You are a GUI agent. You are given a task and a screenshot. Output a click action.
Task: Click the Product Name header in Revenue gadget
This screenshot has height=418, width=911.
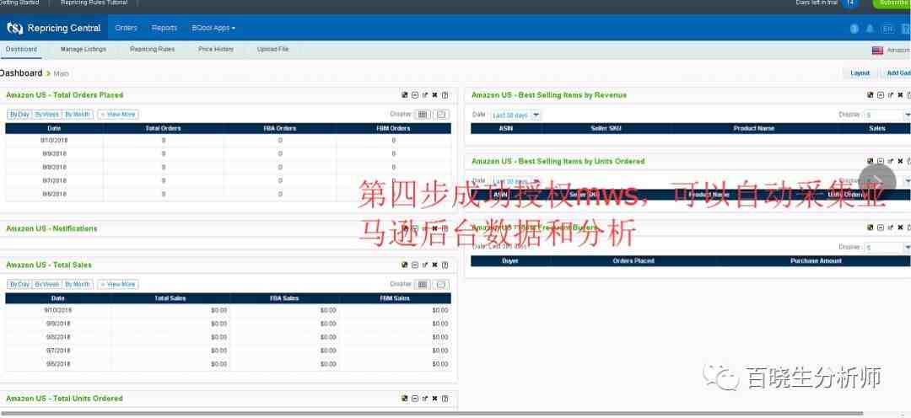click(753, 128)
